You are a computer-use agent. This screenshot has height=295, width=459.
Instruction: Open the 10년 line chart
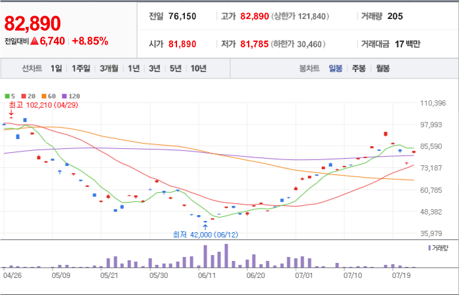pyautogui.click(x=199, y=68)
